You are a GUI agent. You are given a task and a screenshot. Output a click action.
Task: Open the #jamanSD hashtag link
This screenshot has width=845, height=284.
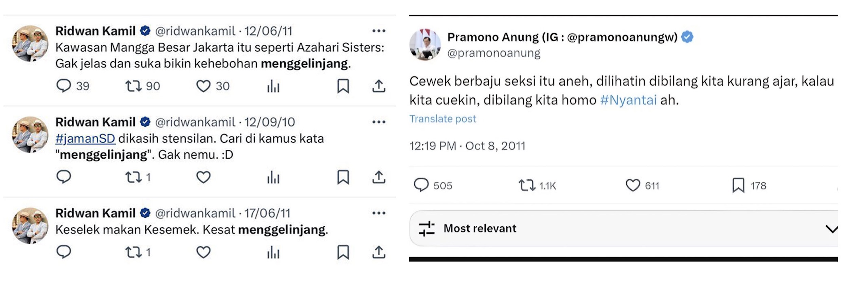[x=85, y=139]
